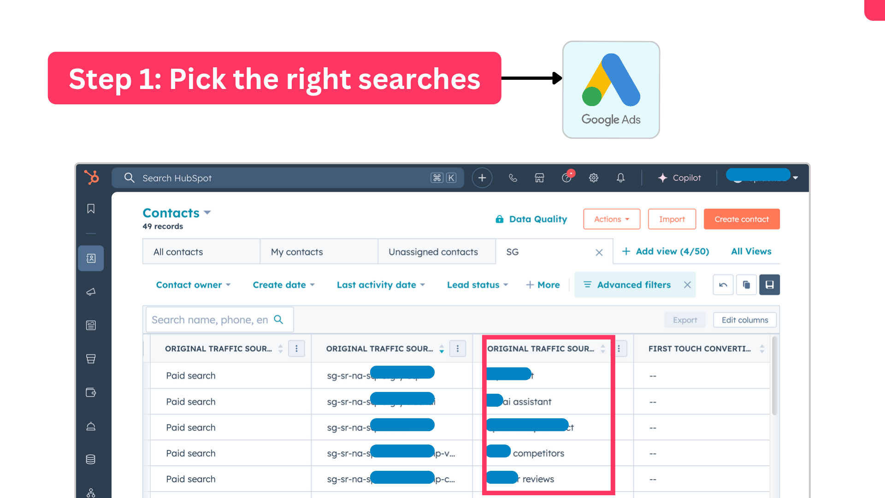885x498 pixels.
Task: Expand Create date filter
Action: (x=283, y=285)
